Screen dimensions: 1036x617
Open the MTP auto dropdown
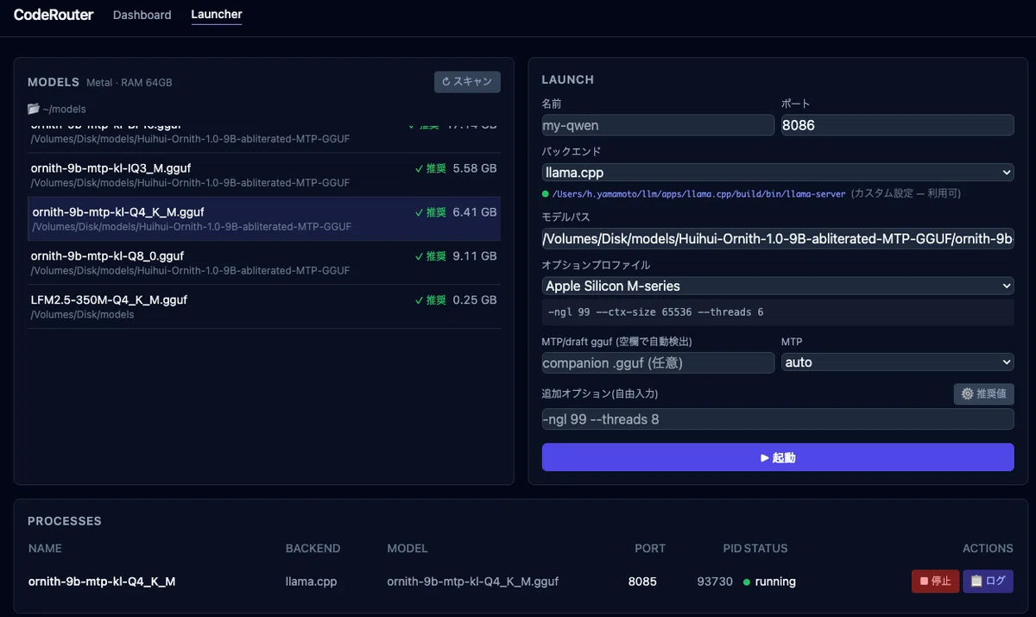click(x=897, y=362)
